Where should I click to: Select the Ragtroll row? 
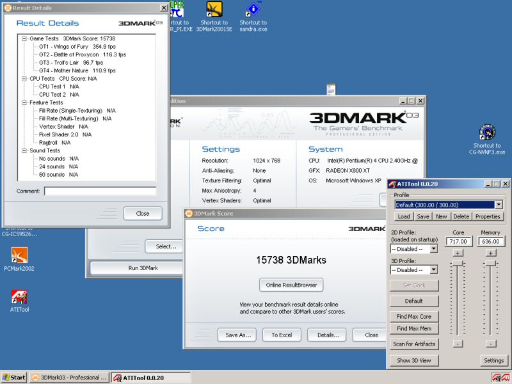pyautogui.click(x=55, y=143)
